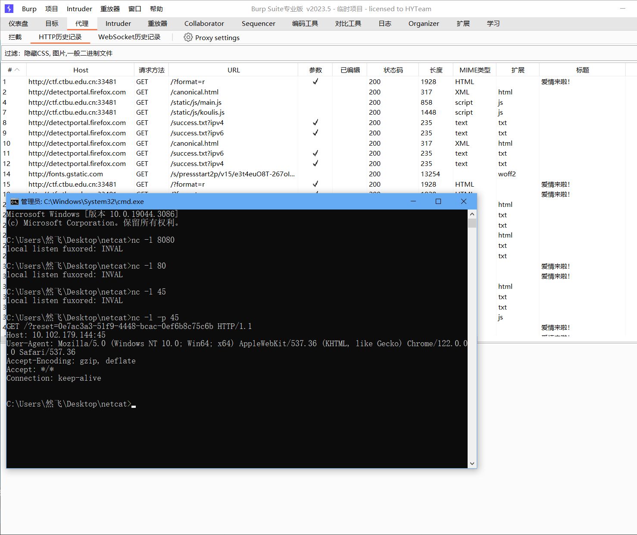Click the Burp Suite logo icon
This screenshot has height=535, width=637.
[9, 9]
